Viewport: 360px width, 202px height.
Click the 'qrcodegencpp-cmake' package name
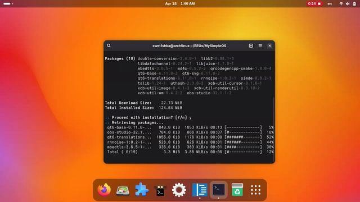click(231, 68)
